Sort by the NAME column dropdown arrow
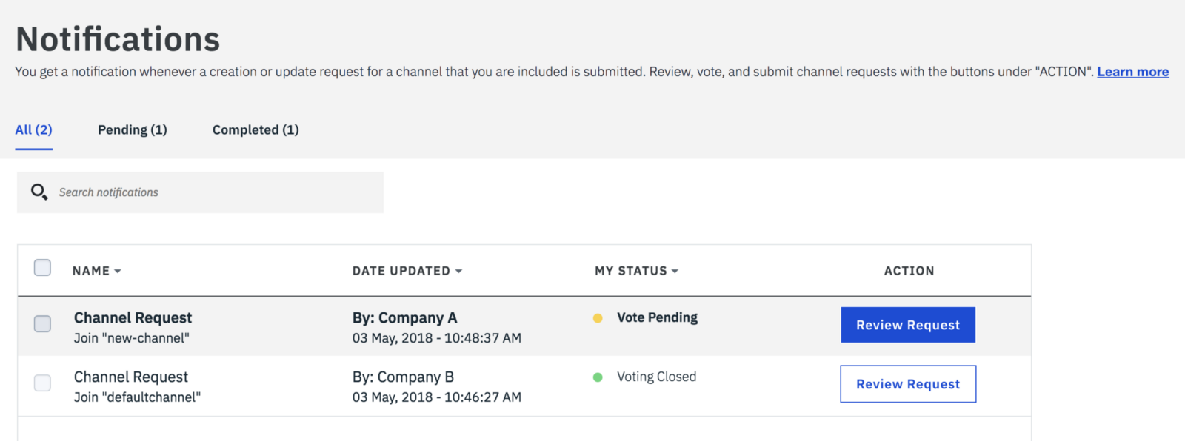The width and height of the screenshot is (1185, 441). 118,272
